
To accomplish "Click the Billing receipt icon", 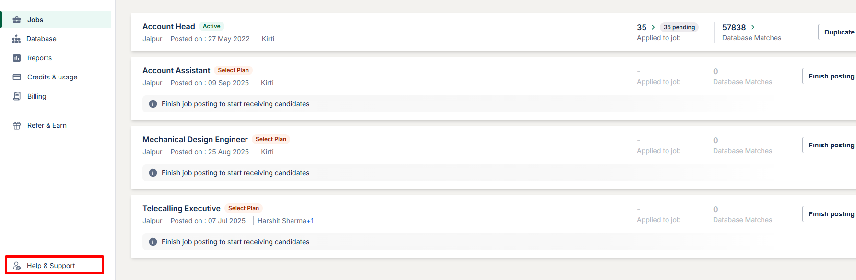I will (17, 96).
